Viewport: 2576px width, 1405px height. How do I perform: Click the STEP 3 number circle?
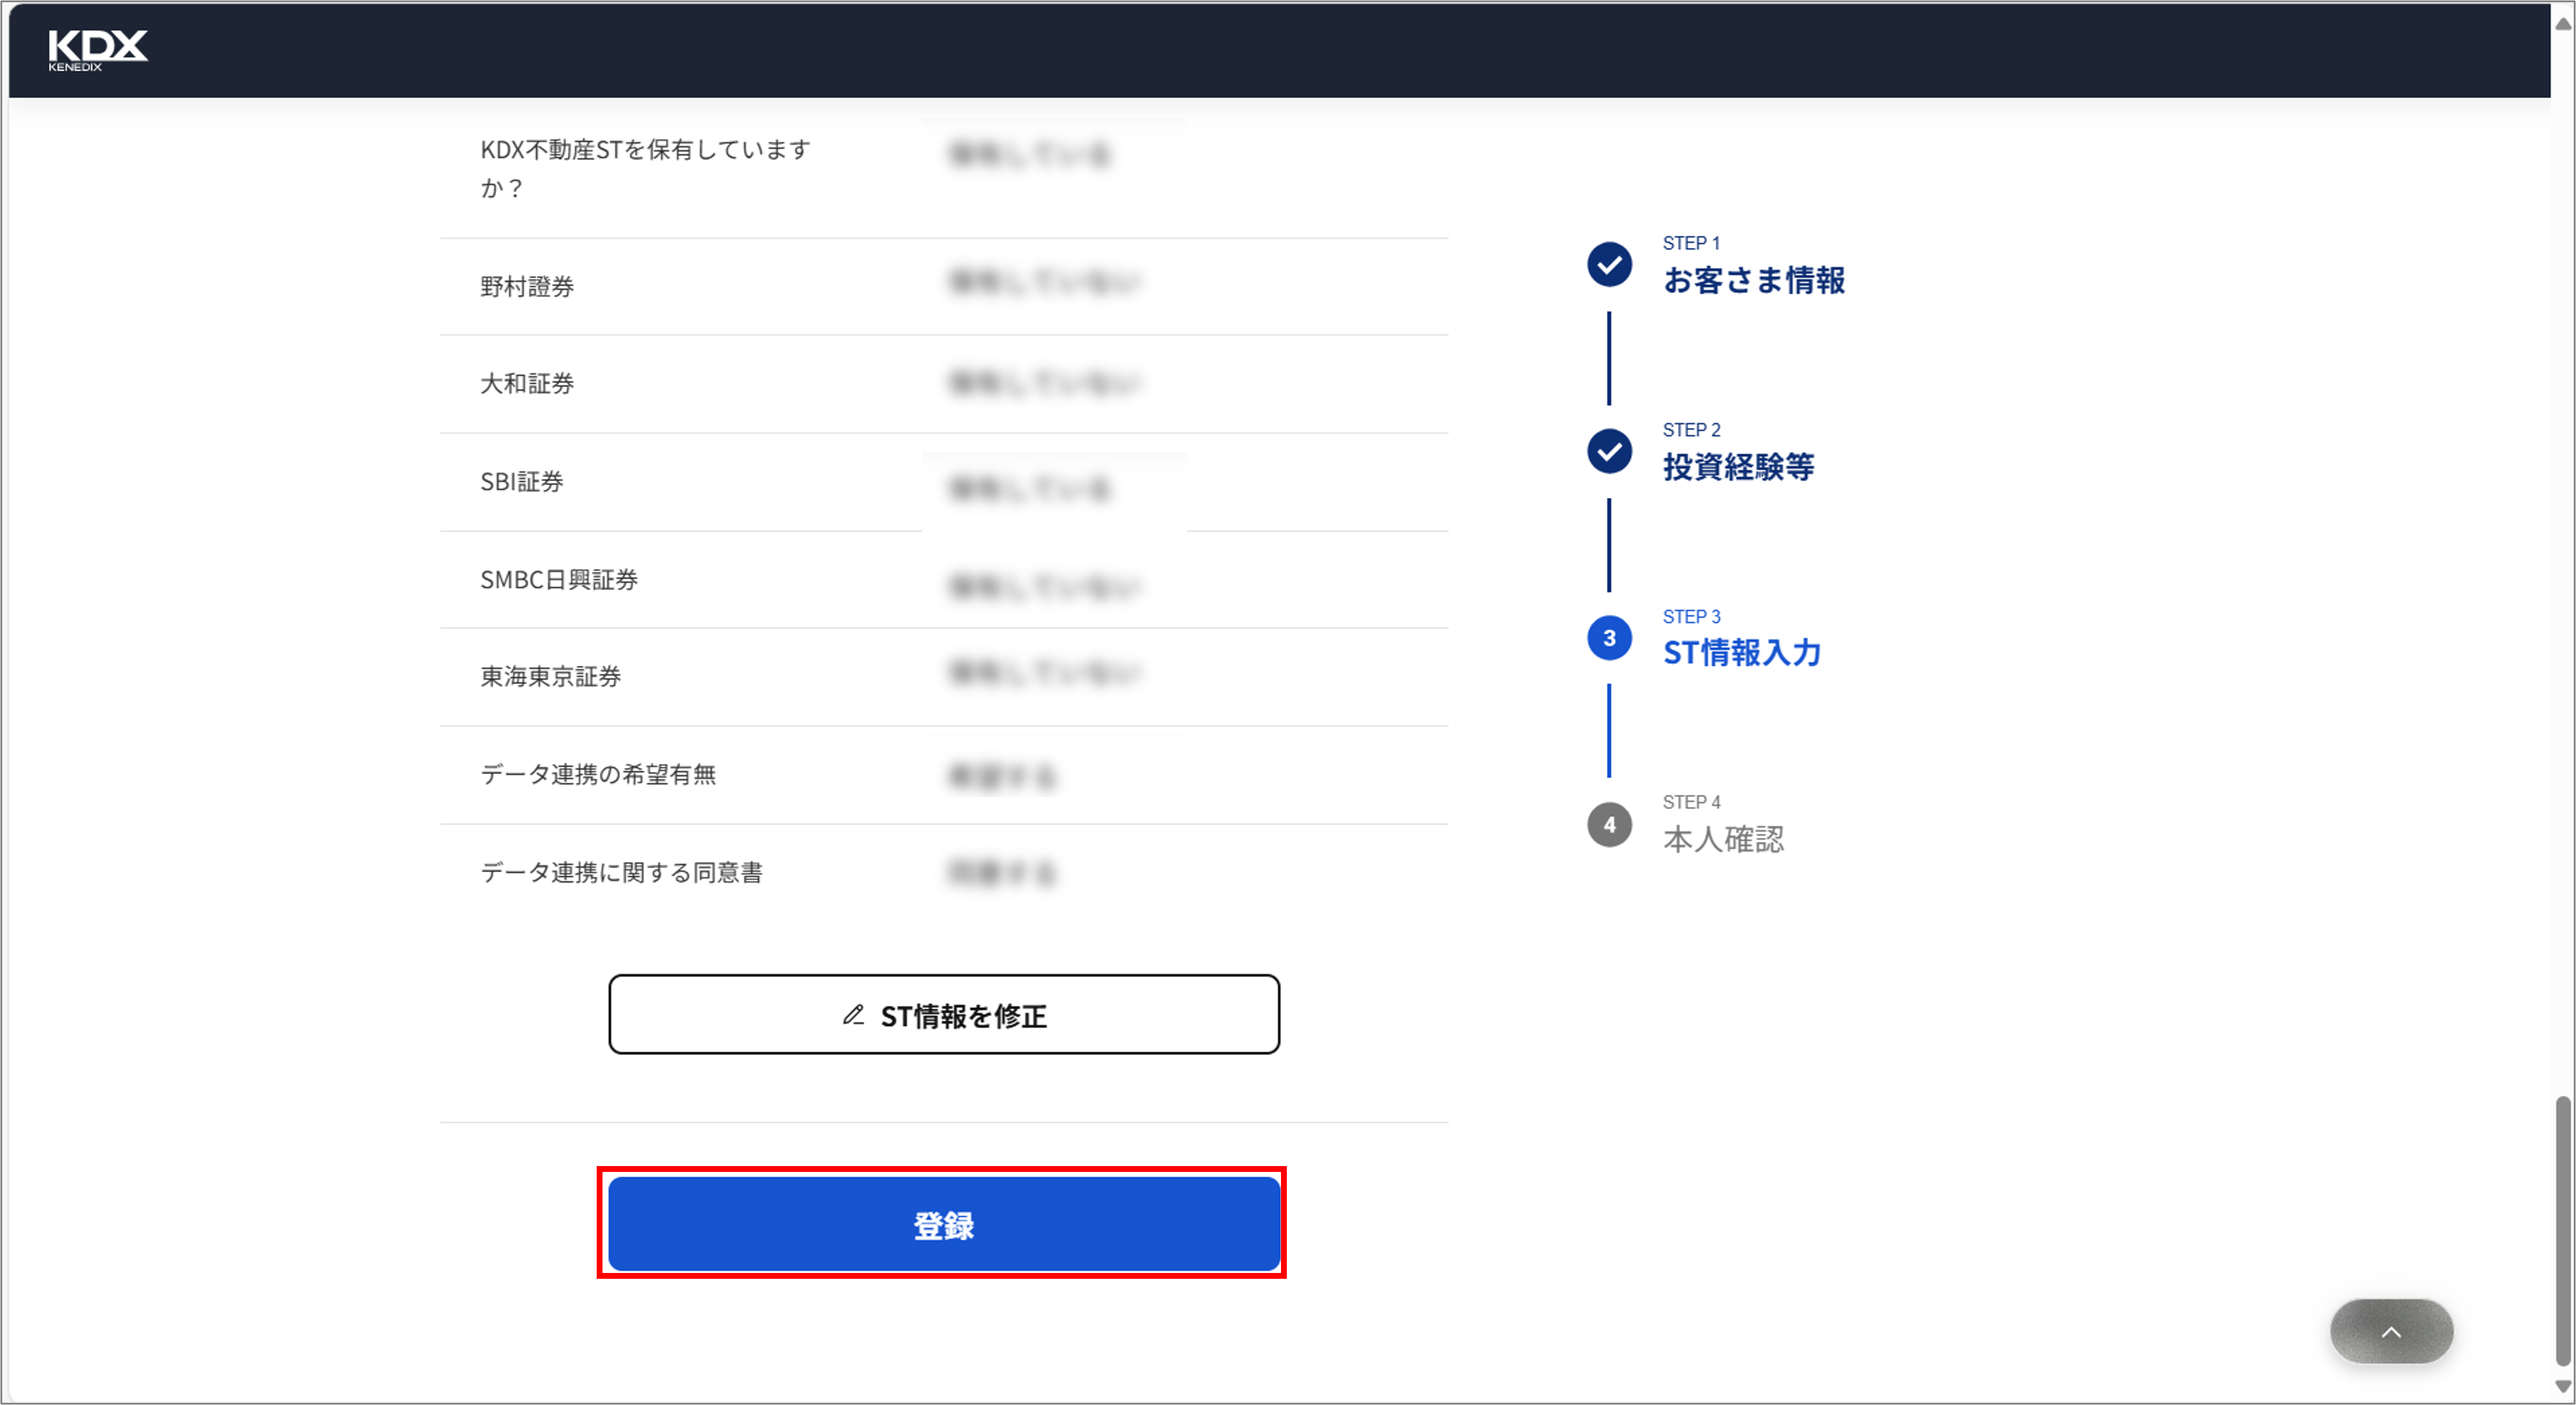1609,638
